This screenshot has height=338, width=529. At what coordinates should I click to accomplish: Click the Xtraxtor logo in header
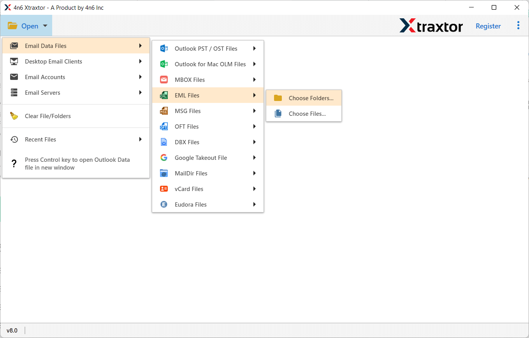[431, 26]
